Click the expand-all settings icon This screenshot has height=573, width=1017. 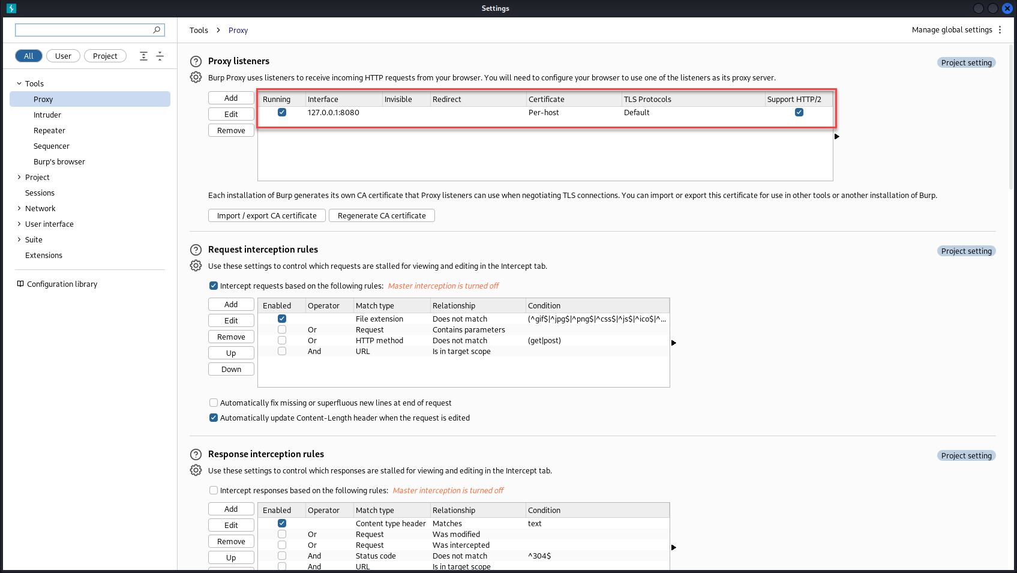point(143,56)
